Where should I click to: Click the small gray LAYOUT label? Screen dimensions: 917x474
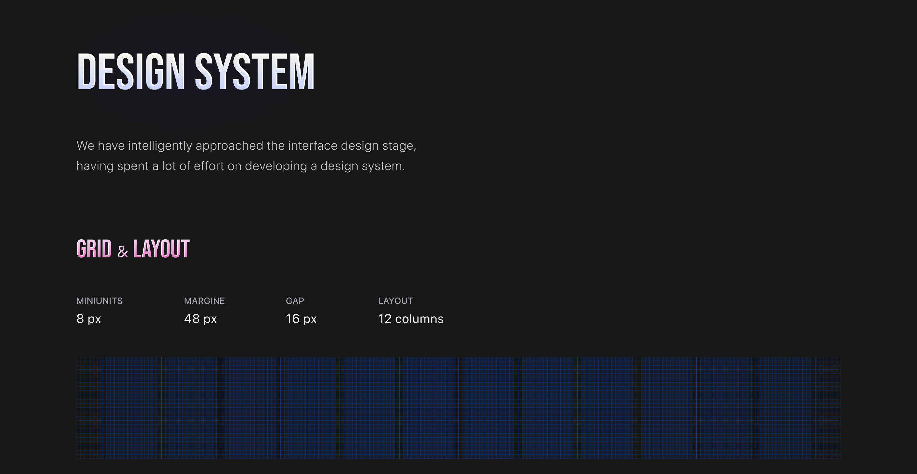(x=395, y=301)
